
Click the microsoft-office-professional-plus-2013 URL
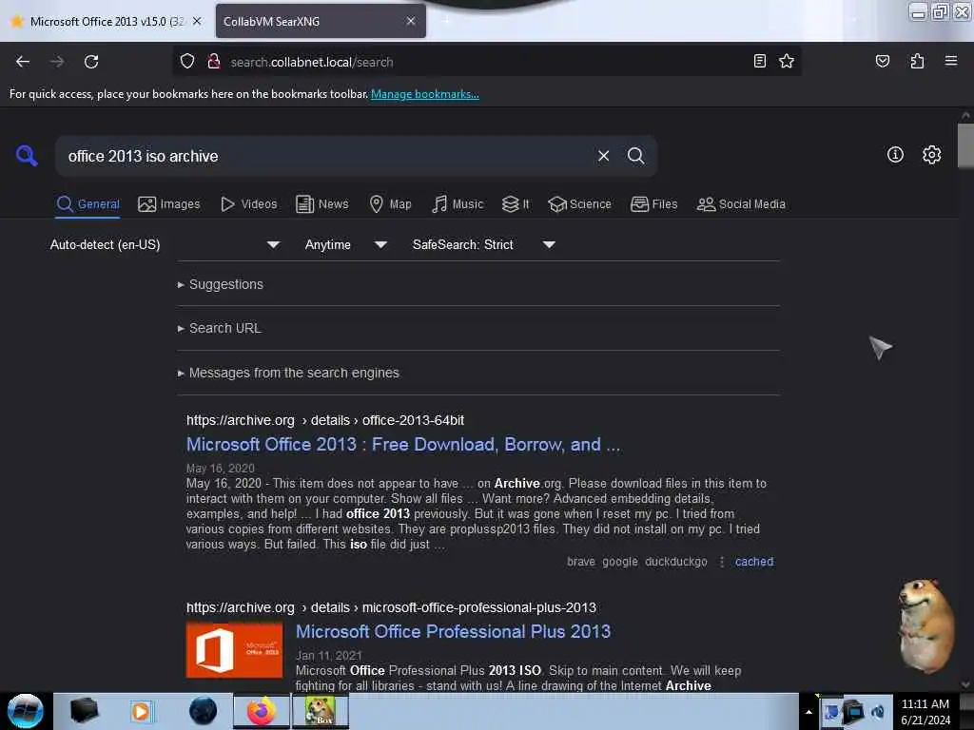click(x=391, y=607)
